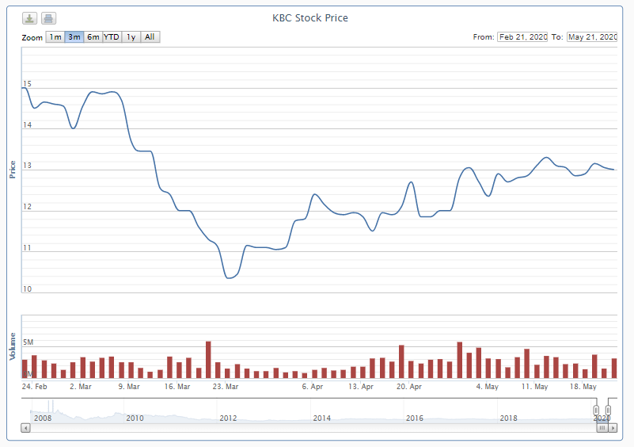Click the download chart icon
This screenshot has width=634, height=447.
pyautogui.click(x=29, y=18)
